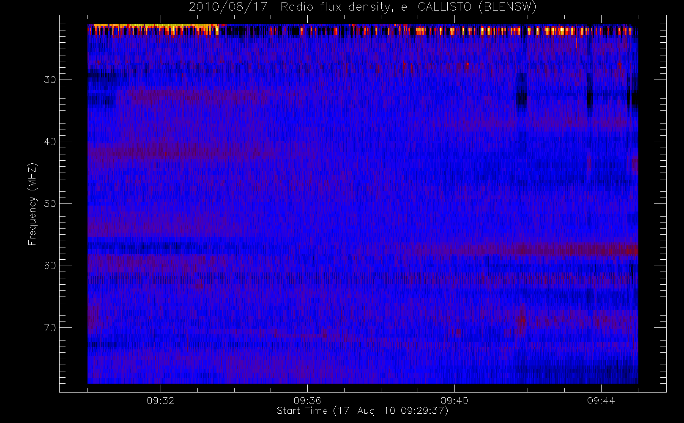Click the 09:40 time tick label
684x423 pixels.
point(454,401)
